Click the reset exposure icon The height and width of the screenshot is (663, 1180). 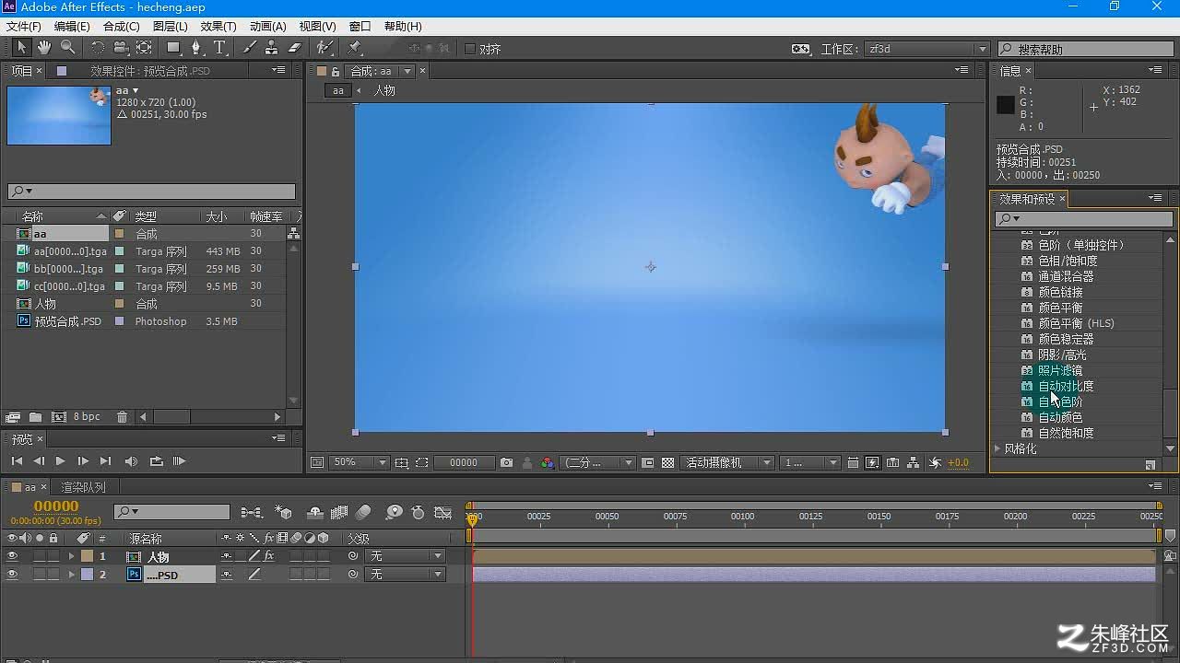tap(935, 462)
